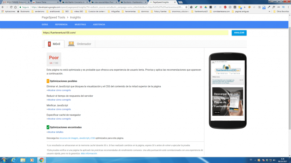Open a new browser tab
The image size is (291, 163).
coord(180,2)
